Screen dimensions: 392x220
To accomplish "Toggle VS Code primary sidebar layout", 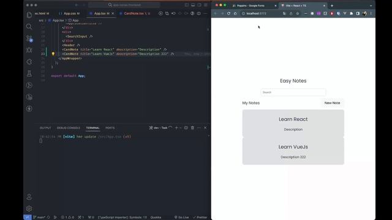I will pos(186,5).
